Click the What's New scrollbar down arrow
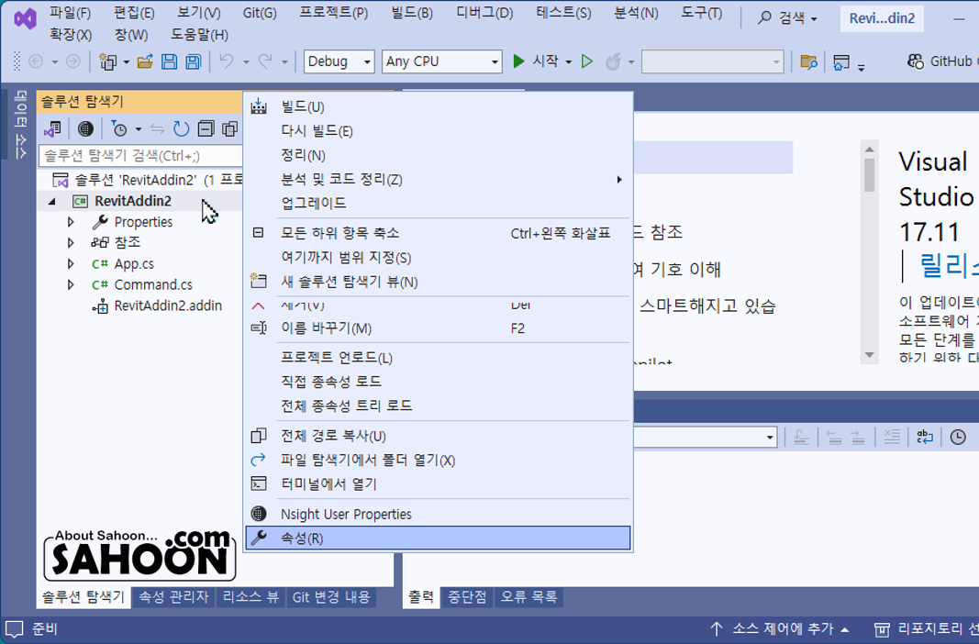The image size is (979, 644). [x=869, y=355]
